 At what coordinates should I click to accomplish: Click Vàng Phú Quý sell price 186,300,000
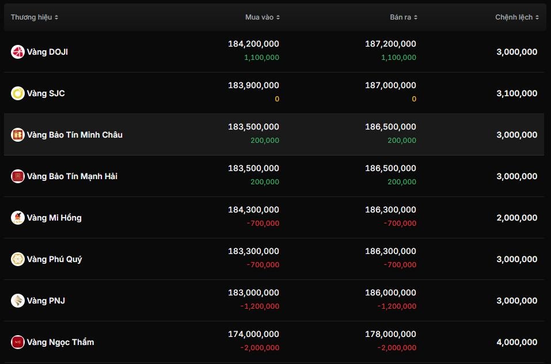390,251
